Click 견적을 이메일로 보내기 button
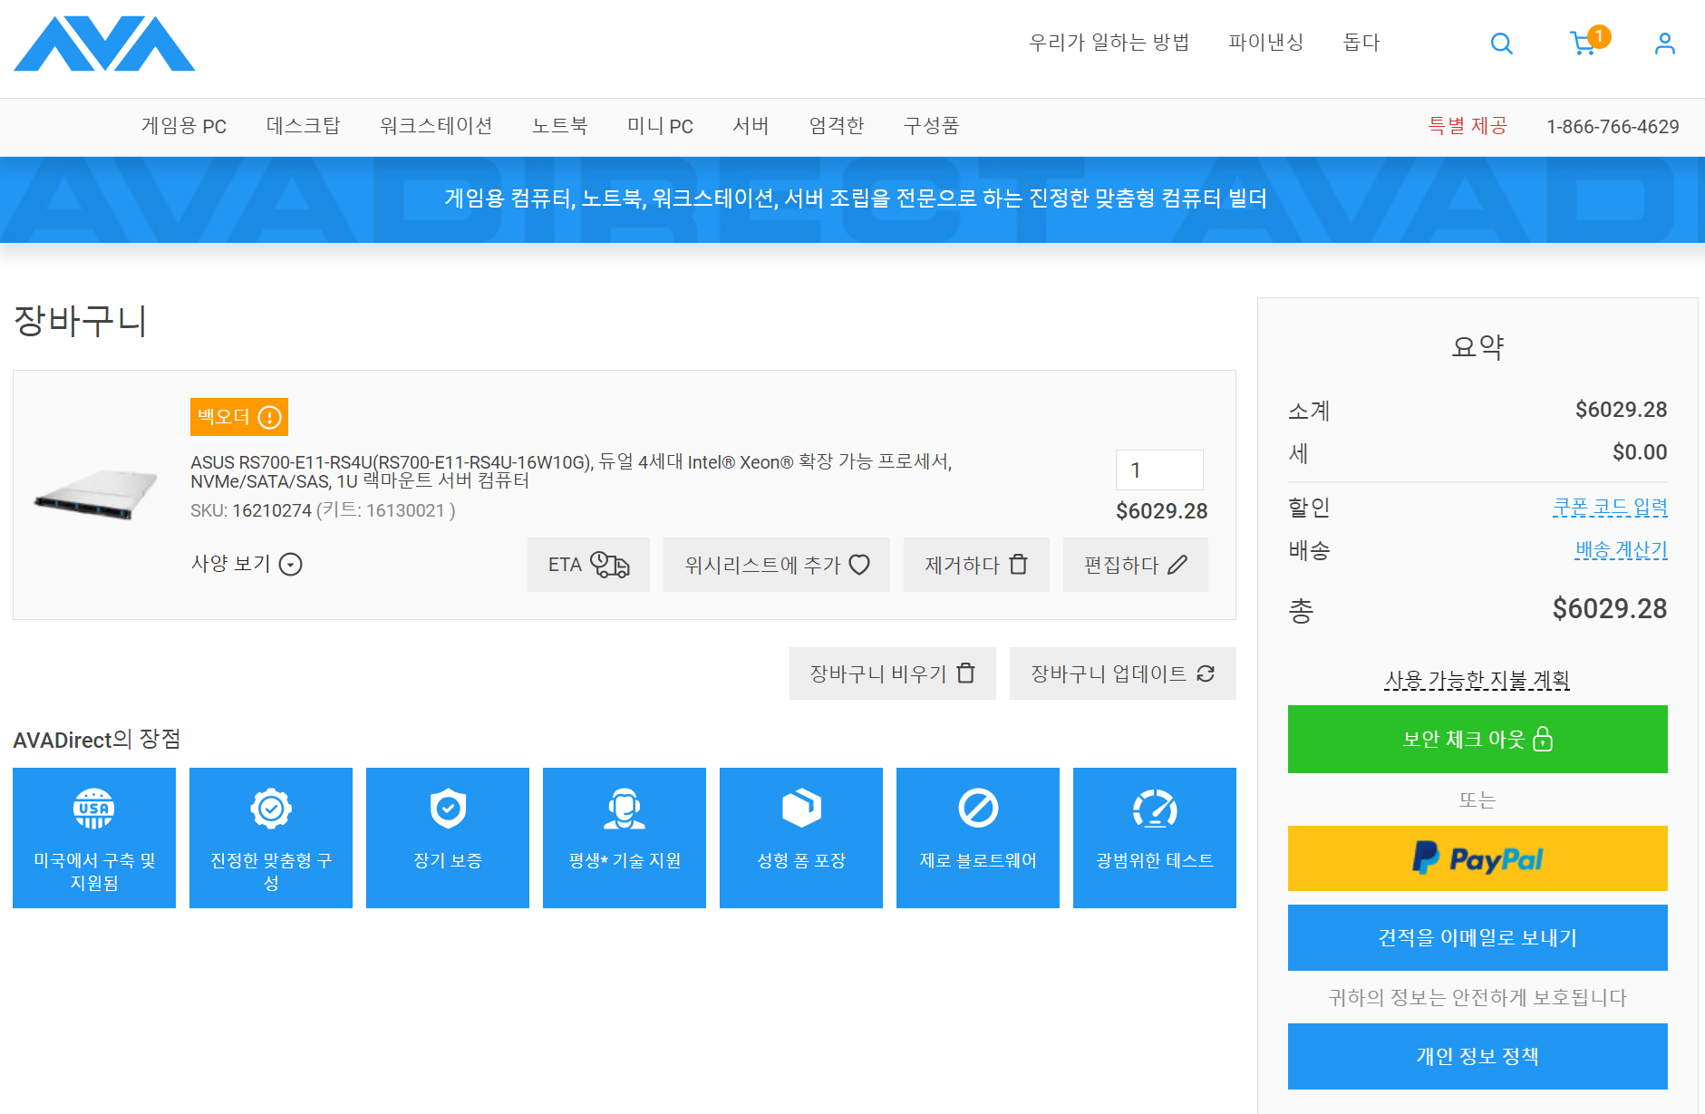1705x1114 pixels. click(1477, 937)
